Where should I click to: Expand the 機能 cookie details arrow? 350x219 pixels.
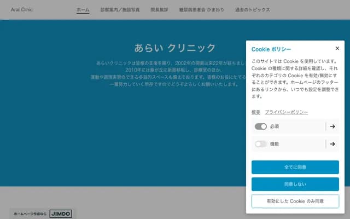click(x=332, y=144)
